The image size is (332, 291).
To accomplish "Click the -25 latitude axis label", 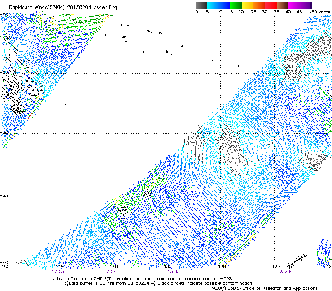I will point(4,72).
